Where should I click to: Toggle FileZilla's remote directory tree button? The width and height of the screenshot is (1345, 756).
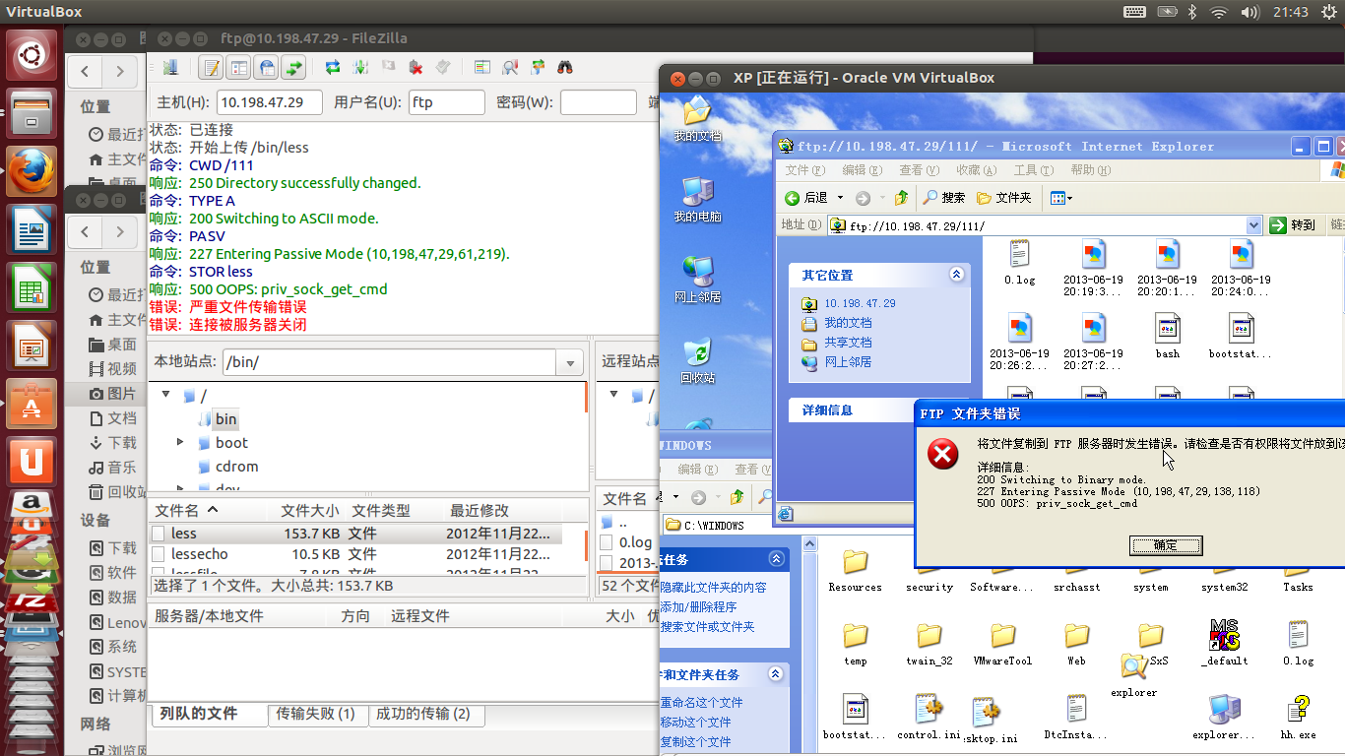[x=266, y=68]
